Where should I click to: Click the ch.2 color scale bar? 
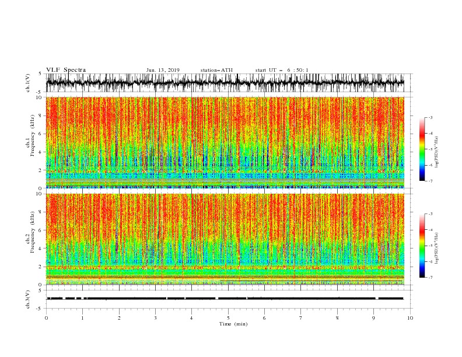pos(422,246)
